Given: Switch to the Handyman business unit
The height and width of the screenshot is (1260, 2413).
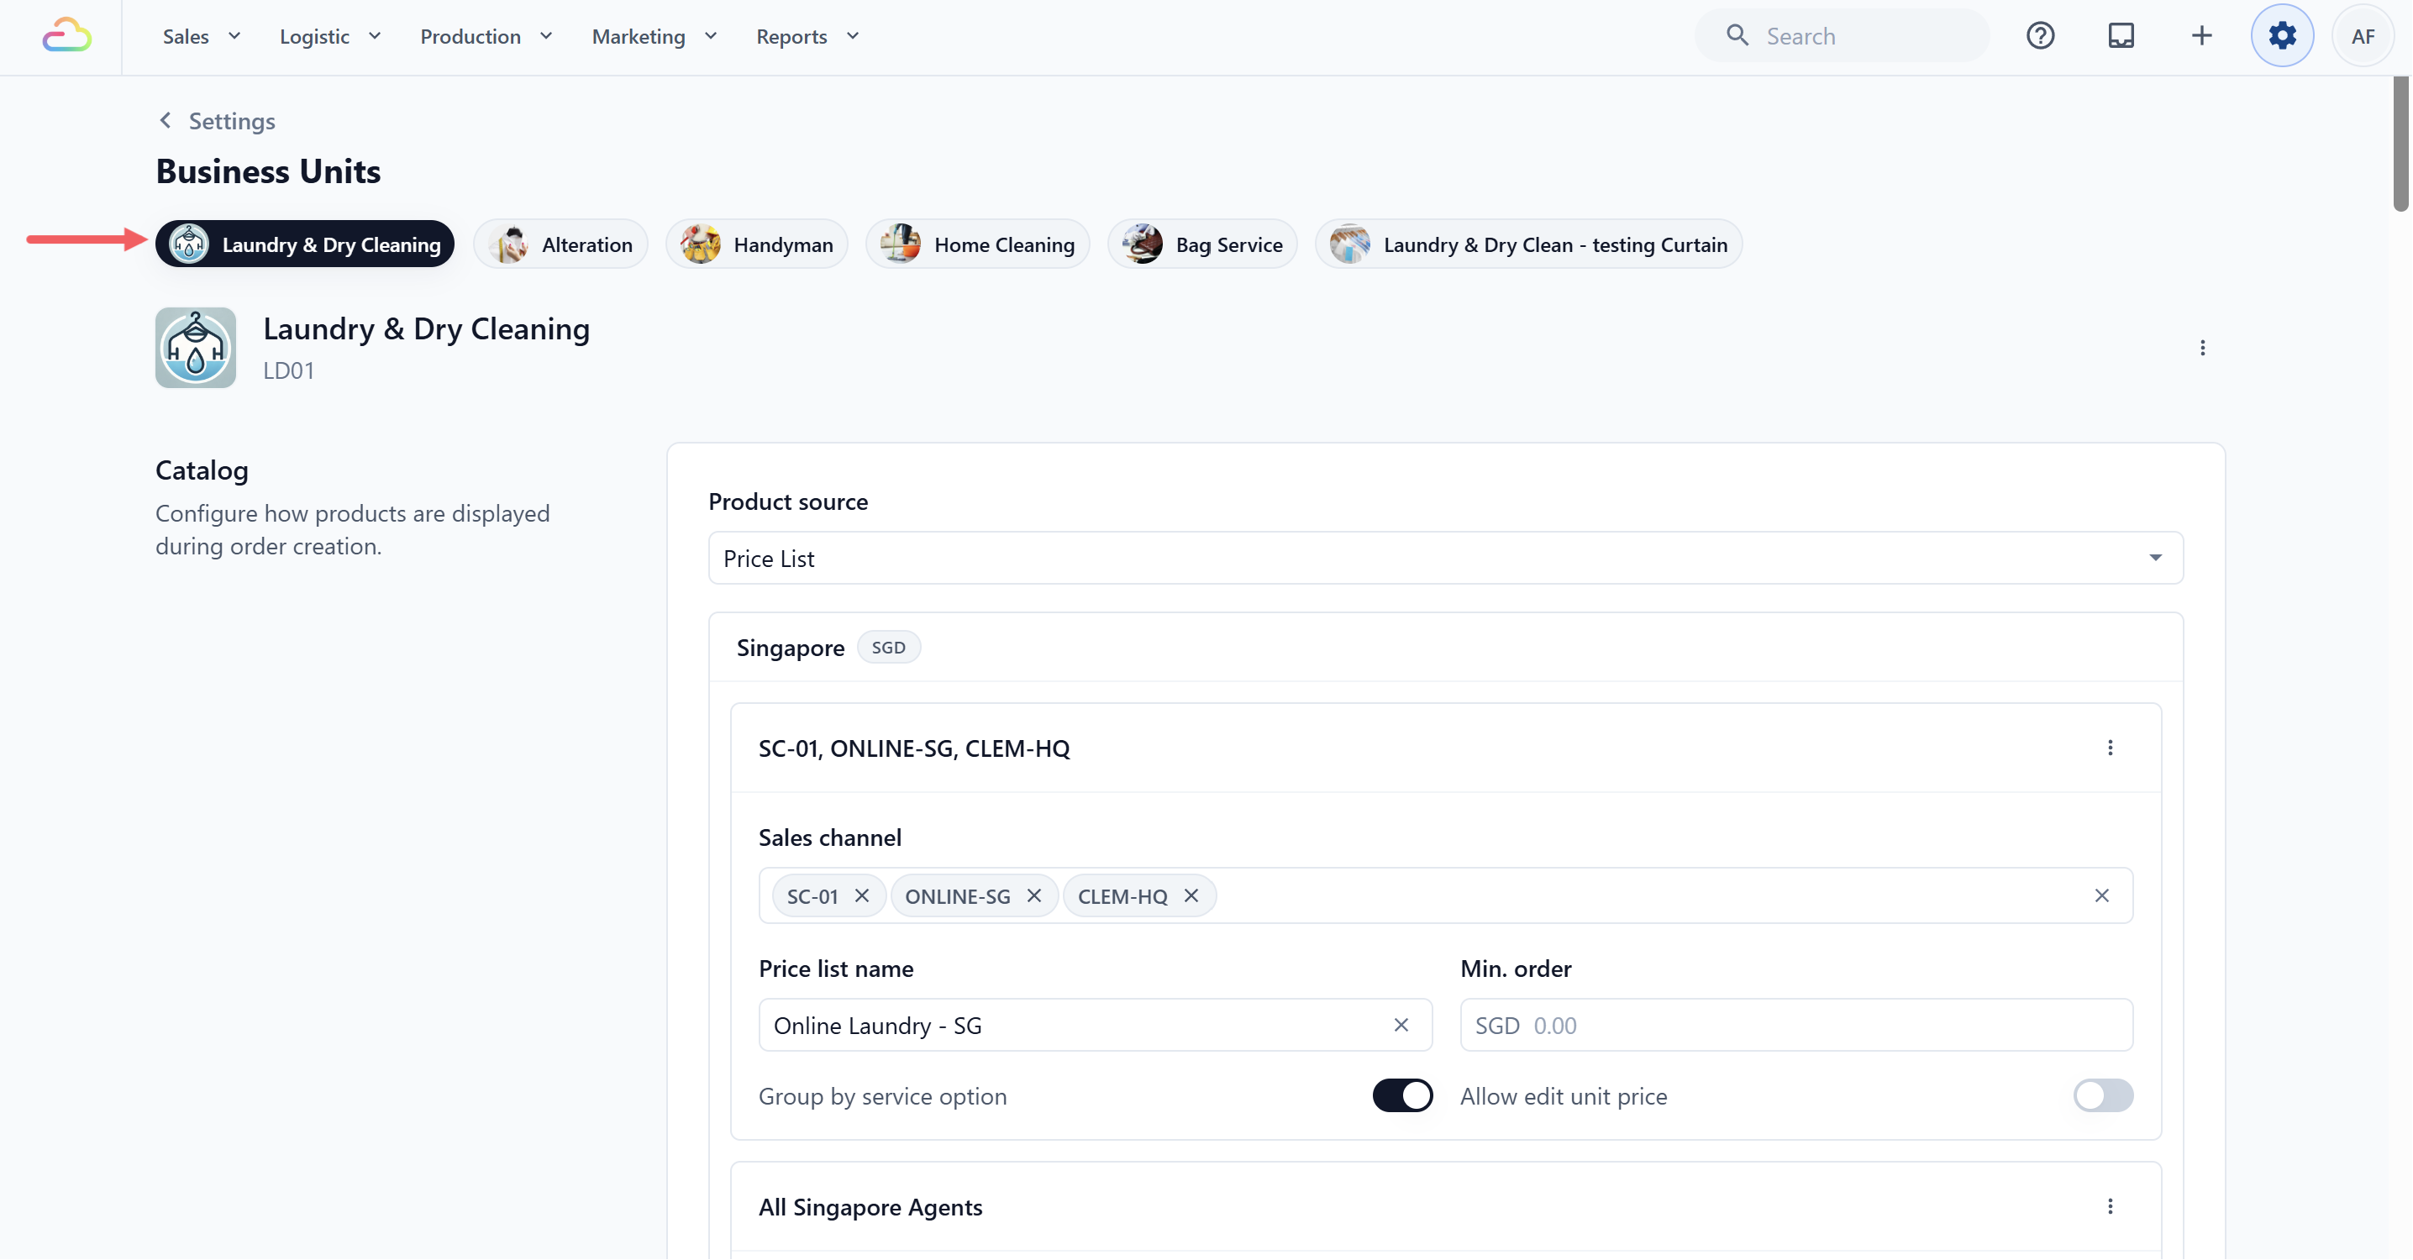Looking at the screenshot, I should click(756, 244).
